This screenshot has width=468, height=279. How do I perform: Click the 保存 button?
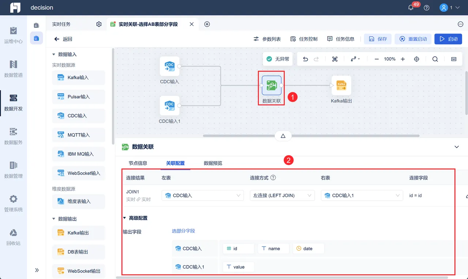378,39
